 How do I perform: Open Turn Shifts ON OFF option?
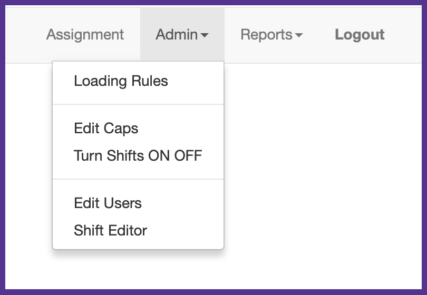click(x=138, y=156)
